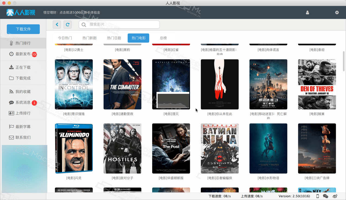The height and width of the screenshot is (200, 346).
Task: Click the Weibo icon in status bar
Action: coord(335,196)
